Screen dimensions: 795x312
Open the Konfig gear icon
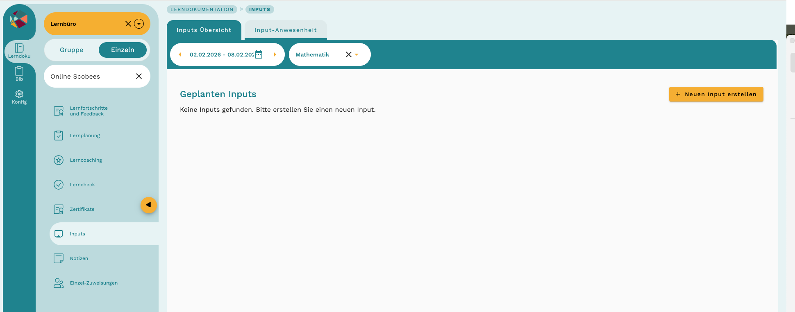(19, 94)
